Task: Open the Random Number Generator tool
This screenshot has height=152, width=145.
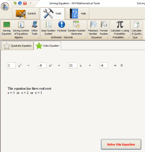Action: 77,28
